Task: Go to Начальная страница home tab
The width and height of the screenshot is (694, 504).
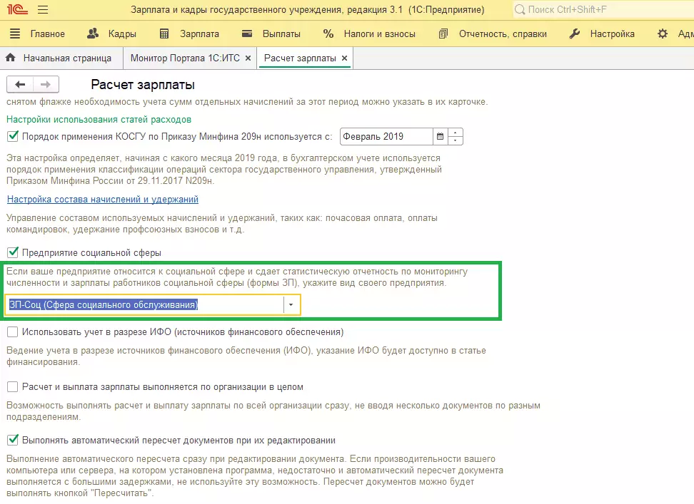Action: (59, 58)
